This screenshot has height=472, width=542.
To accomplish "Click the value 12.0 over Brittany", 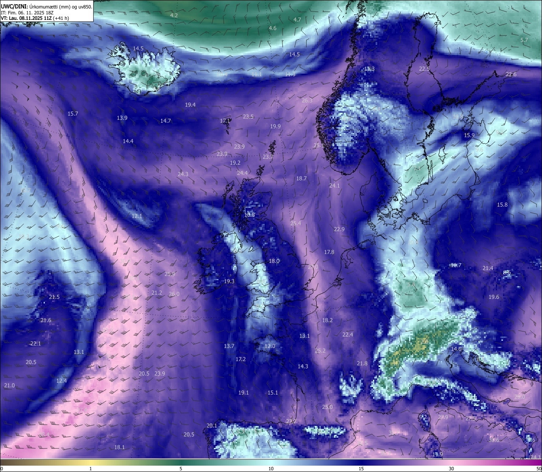I will 270,346.
